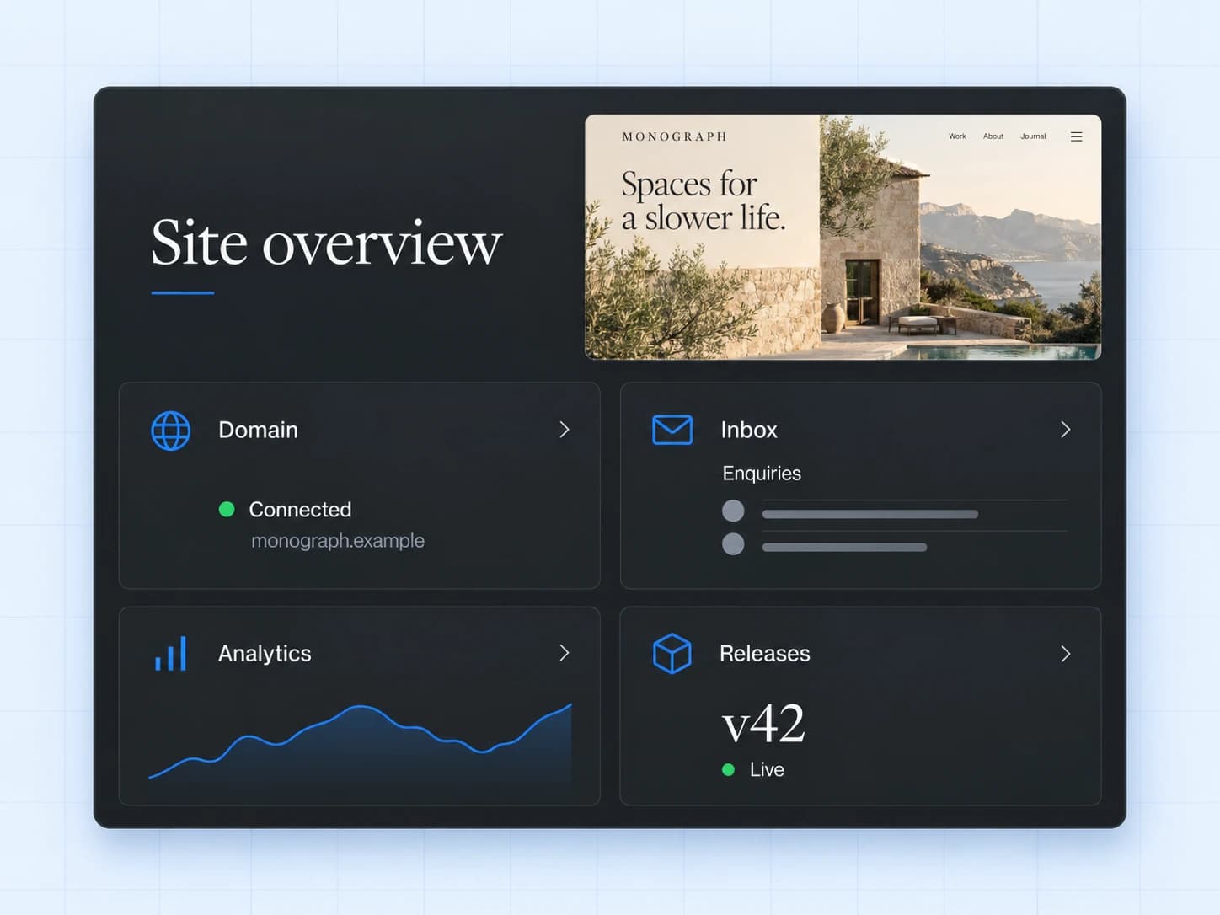
Task: Click the MONOGRAPH logo in preview
Action: [674, 136]
